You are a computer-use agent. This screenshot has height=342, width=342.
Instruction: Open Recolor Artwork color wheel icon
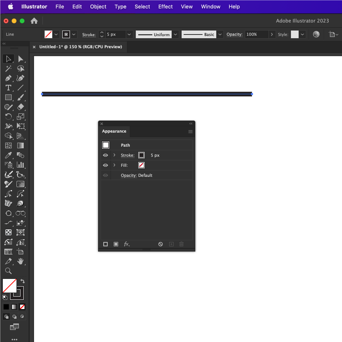click(x=316, y=34)
